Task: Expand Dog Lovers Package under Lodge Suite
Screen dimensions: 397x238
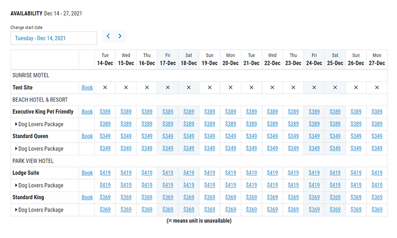Action: [16, 185]
